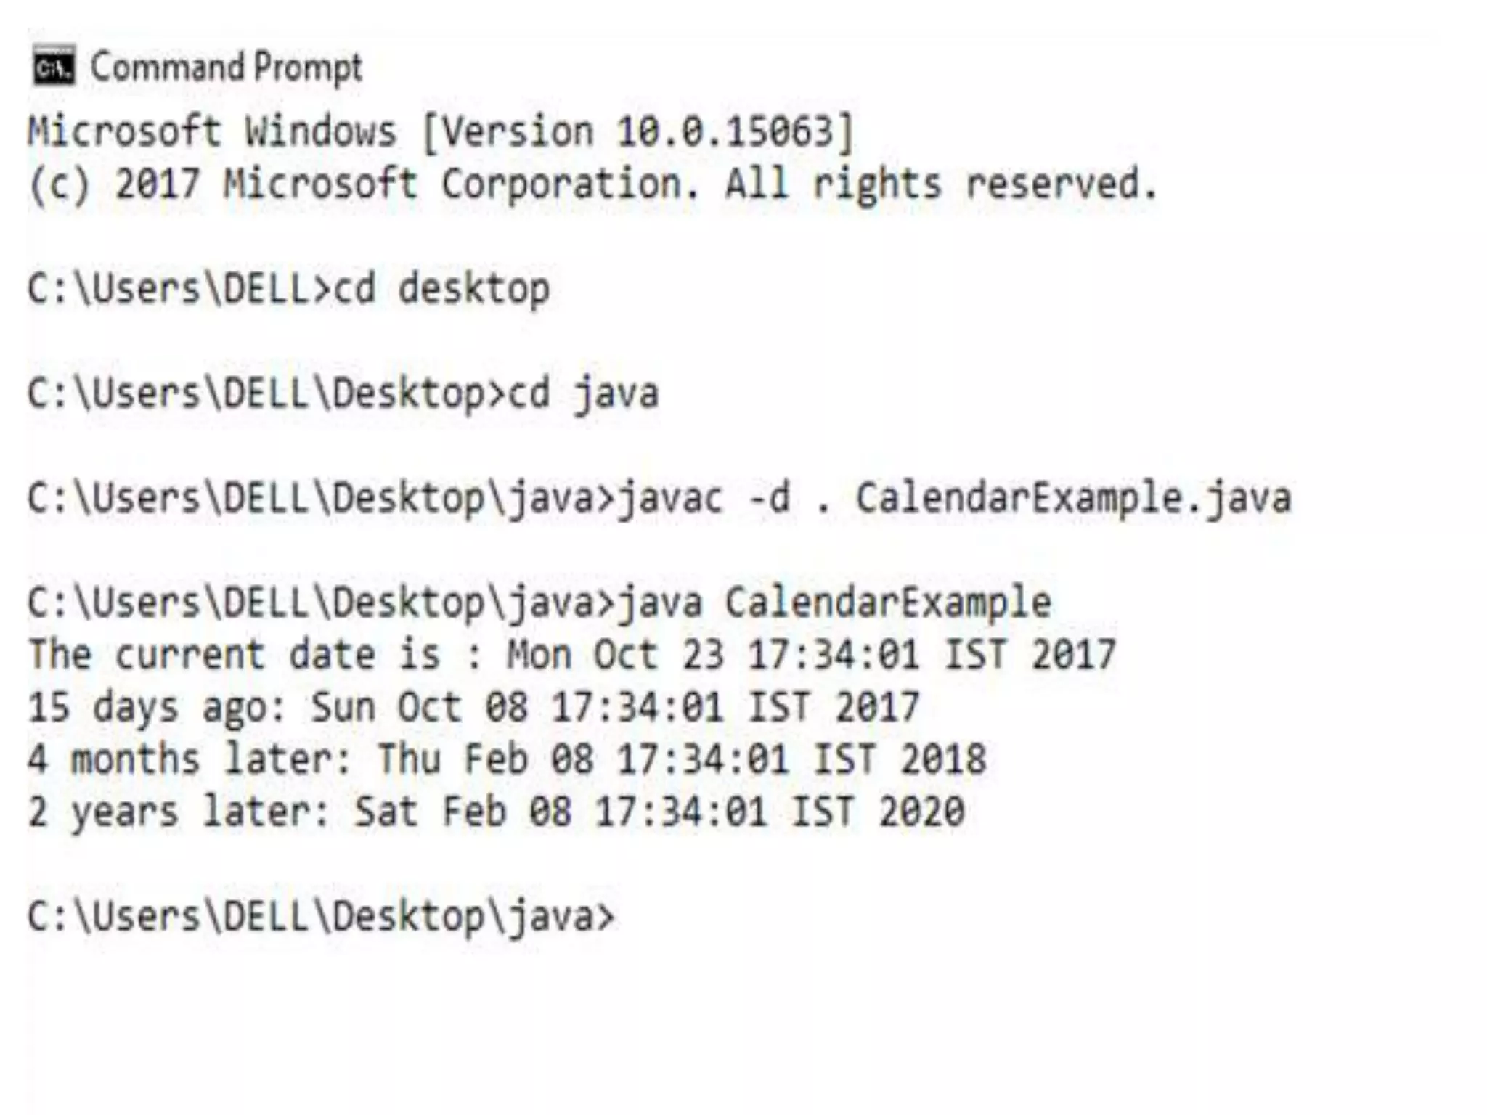Click the 'Thu Feb 08' date text
The image size is (1487, 1115).
point(484,759)
